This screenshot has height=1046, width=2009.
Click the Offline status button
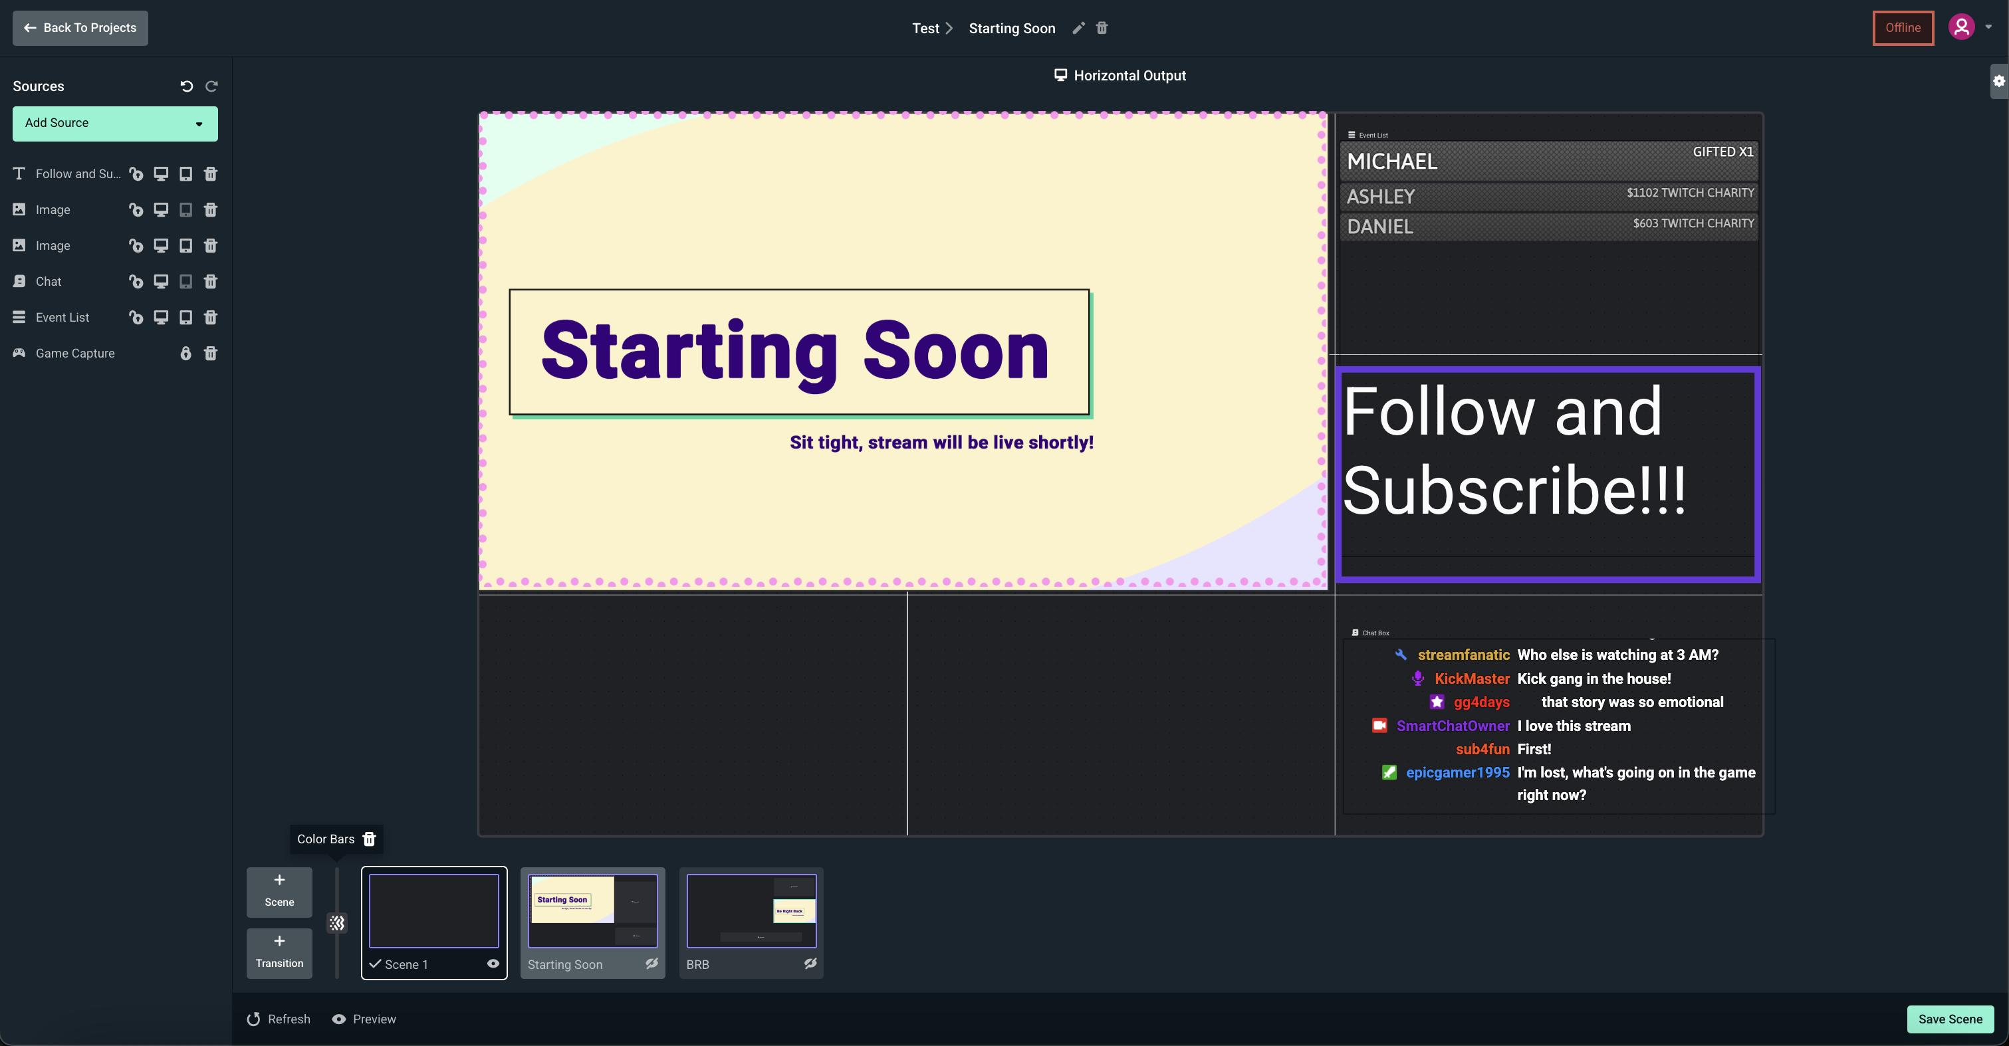[x=1903, y=28]
